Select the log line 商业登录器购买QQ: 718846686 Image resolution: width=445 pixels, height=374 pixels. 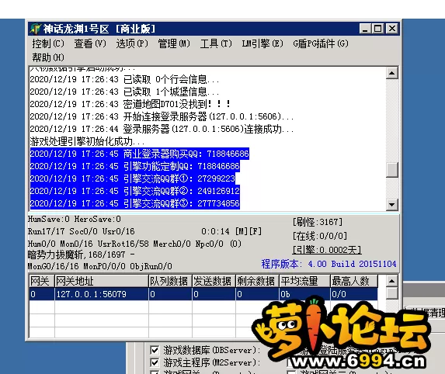(140, 154)
